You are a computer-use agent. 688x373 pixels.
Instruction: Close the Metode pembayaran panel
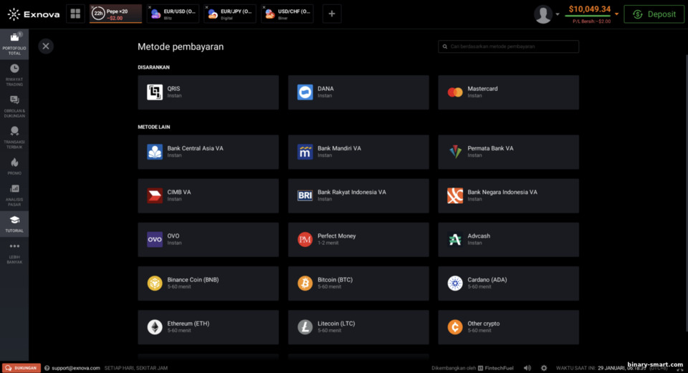(46, 46)
